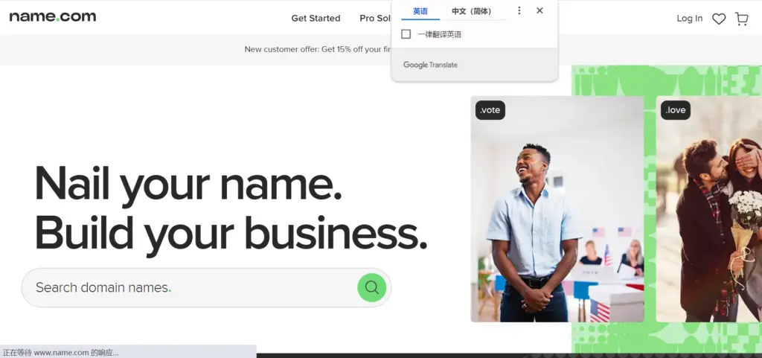Screen dimensions: 762x358
Task: Click the .love domain badge
Action: coord(676,110)
